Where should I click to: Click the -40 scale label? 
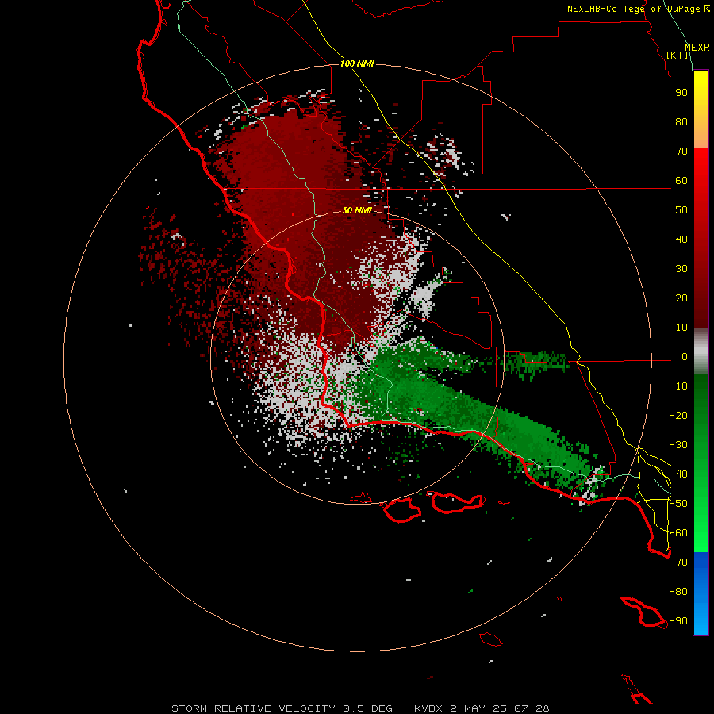[x=678, y=474]
